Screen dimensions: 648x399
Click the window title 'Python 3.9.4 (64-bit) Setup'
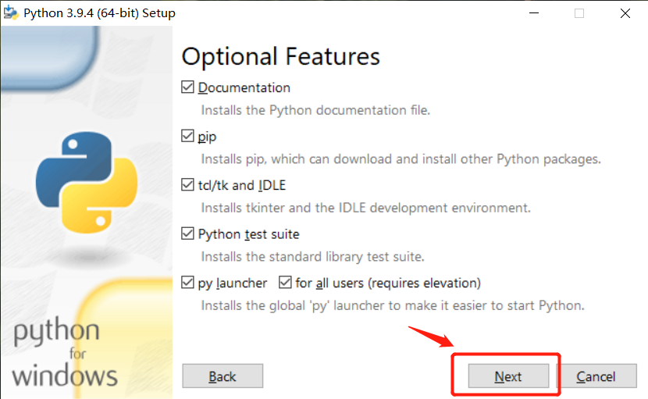(100, 13)
